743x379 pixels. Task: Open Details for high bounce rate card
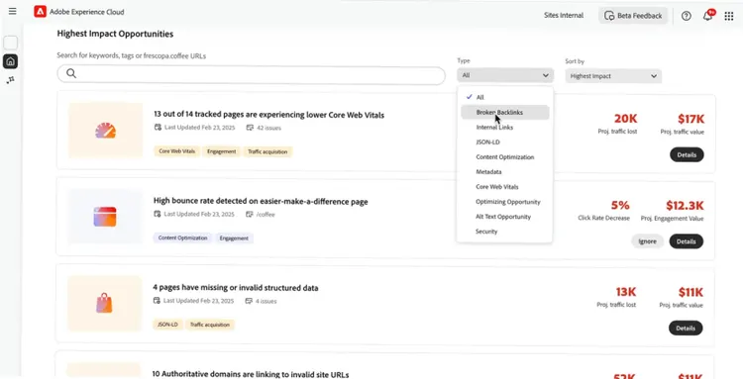coord(687,241)
